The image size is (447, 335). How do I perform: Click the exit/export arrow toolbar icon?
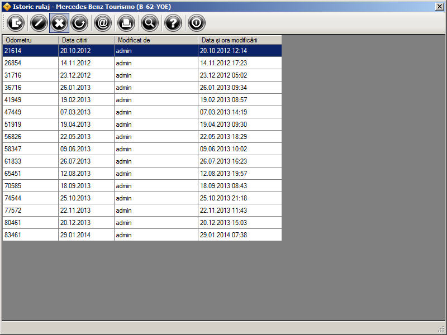coord(16,23)
